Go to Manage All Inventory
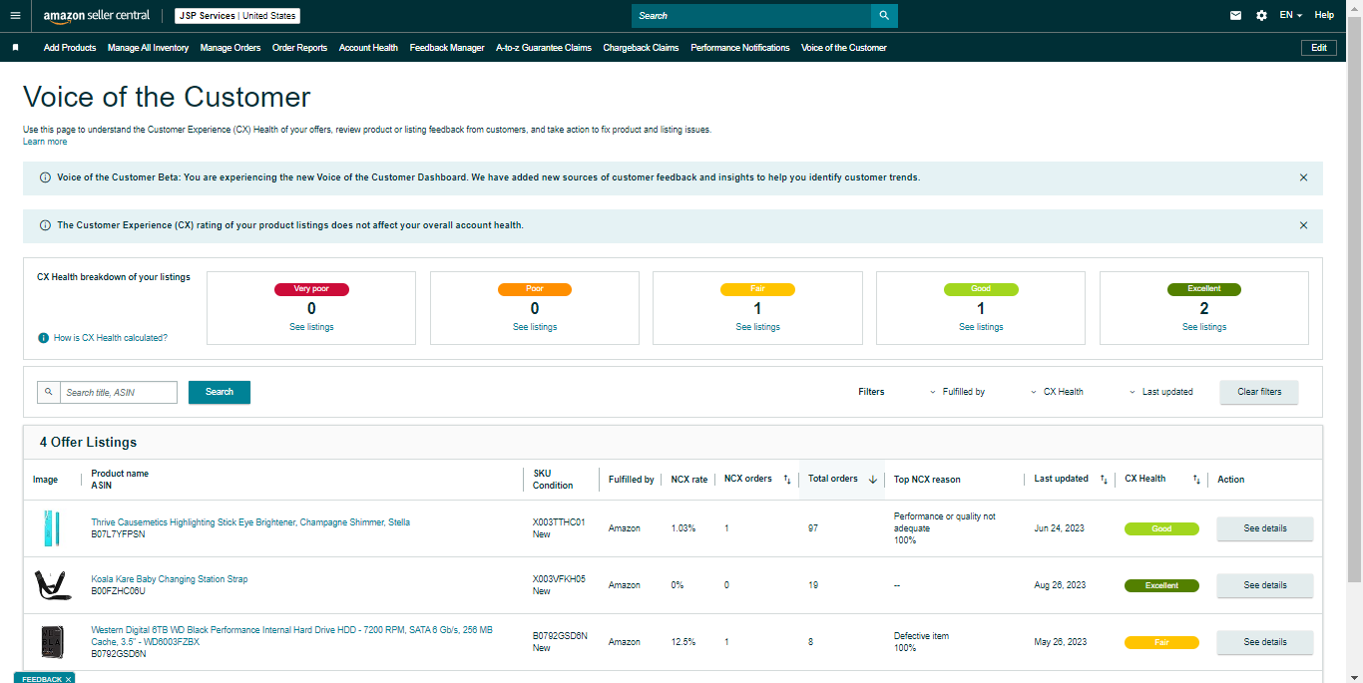This screenshot has width=1363, height=683. coord(148,47)
